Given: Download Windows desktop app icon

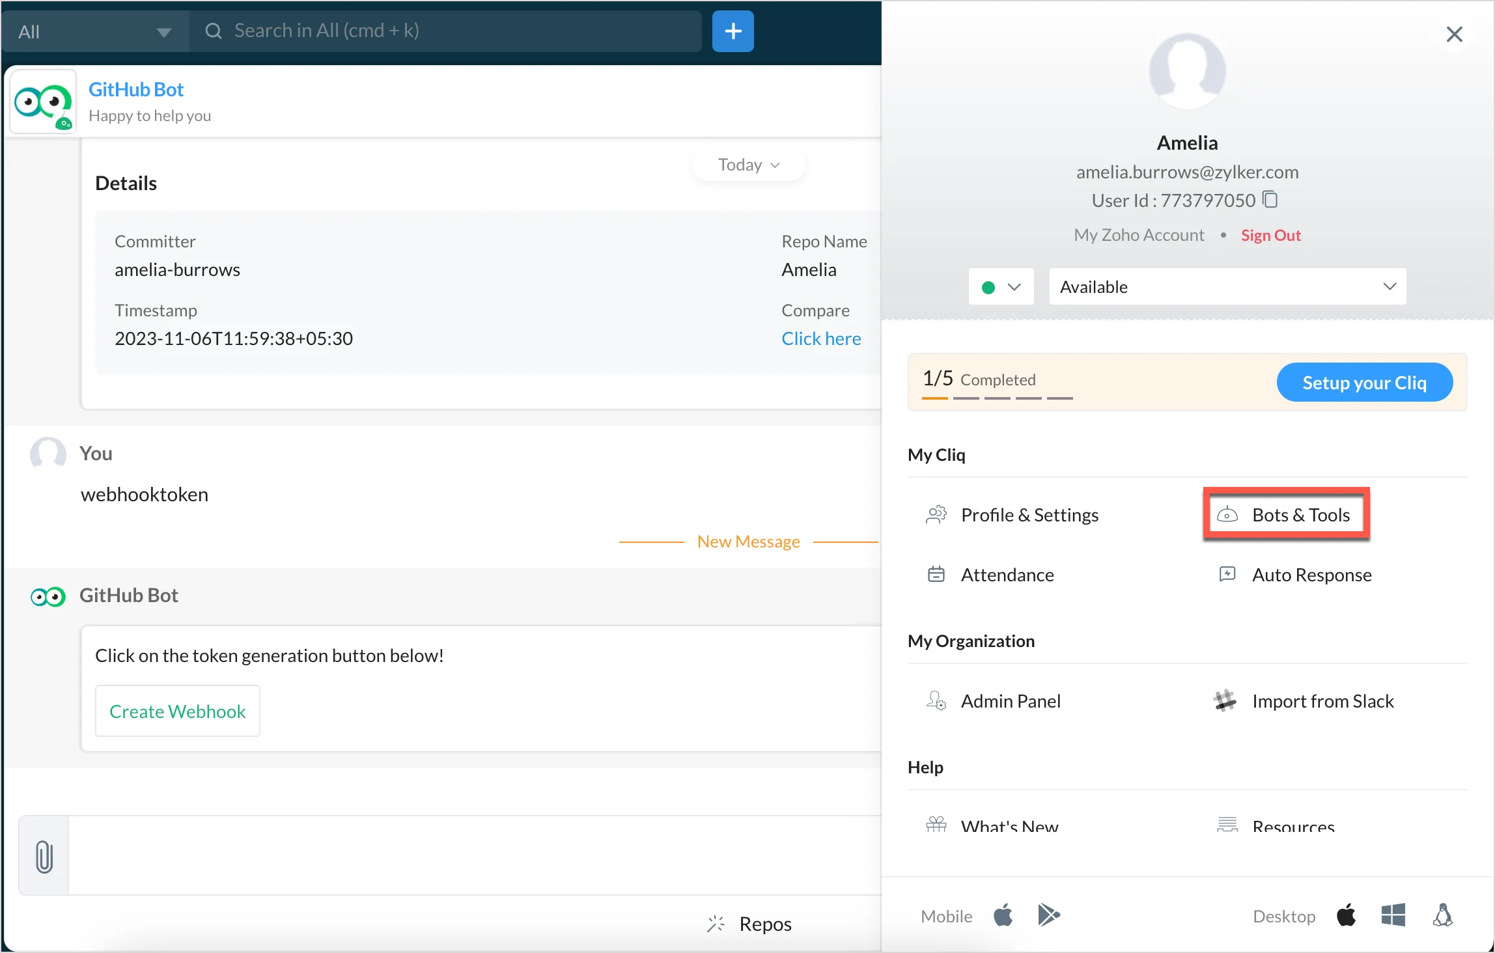Looking at the screenshot, I should point(1393,915).
